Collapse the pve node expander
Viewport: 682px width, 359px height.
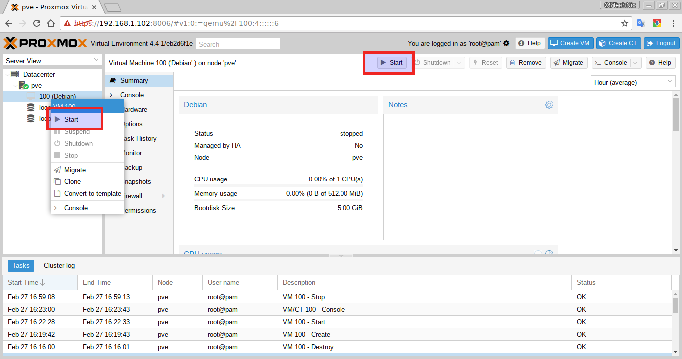15,86
